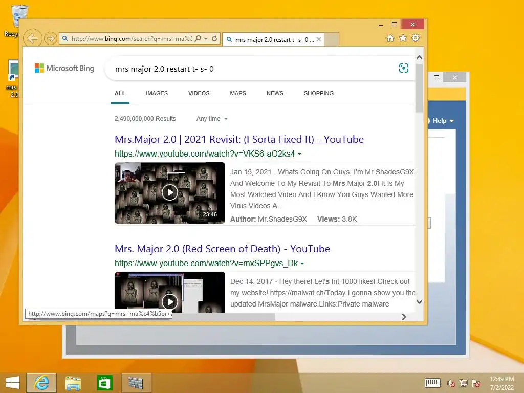Image resolution: width=524 pixels, height=393 pixels.
Task: Open Bing visual search camera icon
Action: click(404, 68)
